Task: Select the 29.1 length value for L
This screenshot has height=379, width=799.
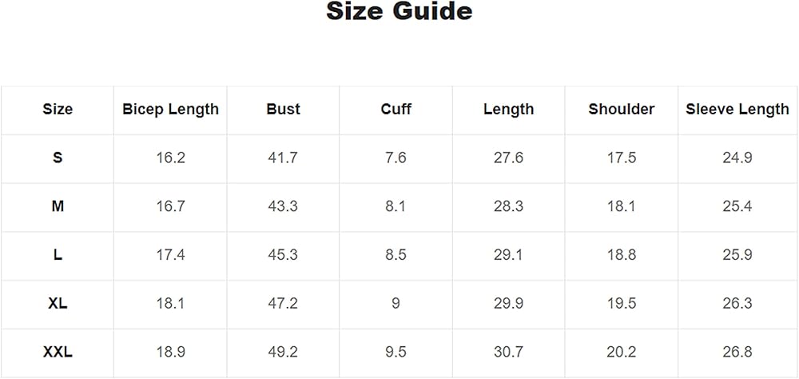Action: (x=508, y=255)
